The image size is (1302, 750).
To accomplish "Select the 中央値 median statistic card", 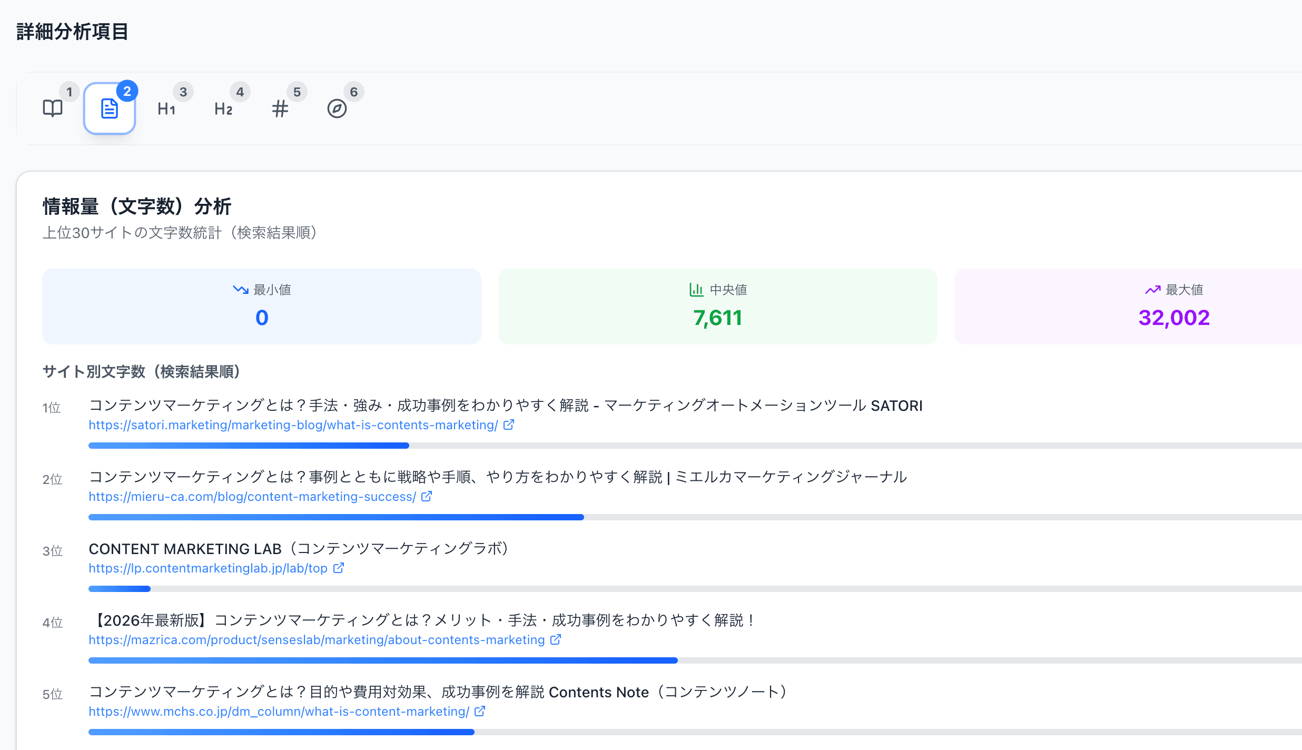I will tap(717, 306).
